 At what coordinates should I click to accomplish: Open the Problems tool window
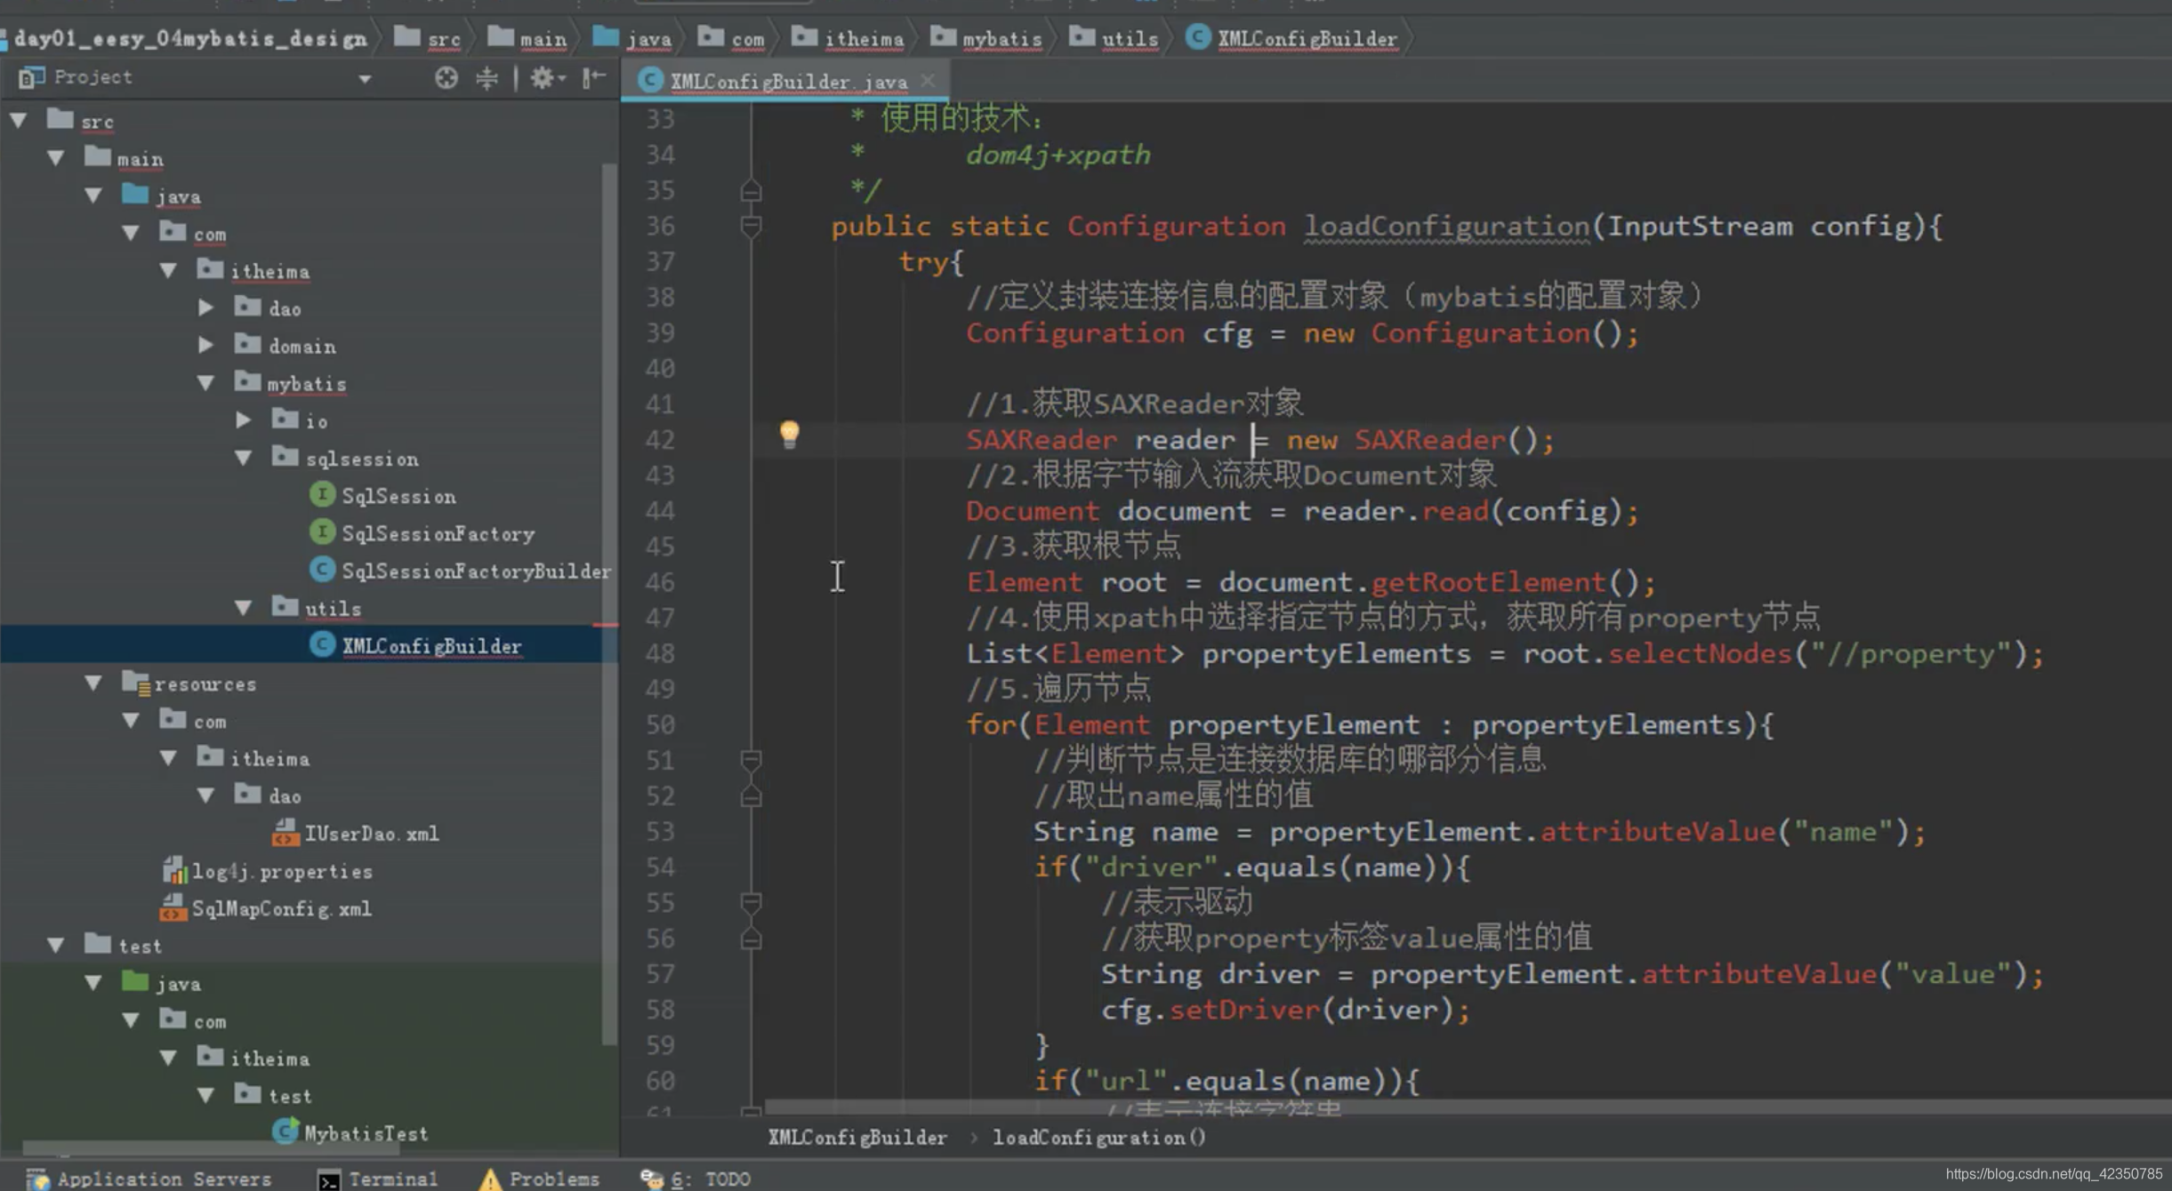[540, 1179]
